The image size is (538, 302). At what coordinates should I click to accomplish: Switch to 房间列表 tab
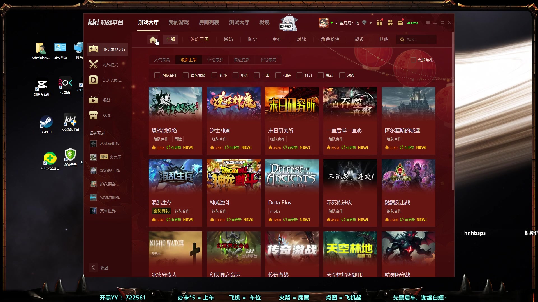pos(209,22)
